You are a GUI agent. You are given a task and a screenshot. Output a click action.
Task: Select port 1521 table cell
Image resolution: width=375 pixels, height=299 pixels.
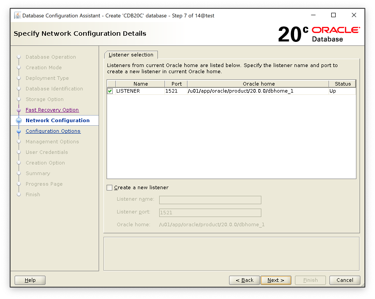pyautogui.click(x=176, y=91)
